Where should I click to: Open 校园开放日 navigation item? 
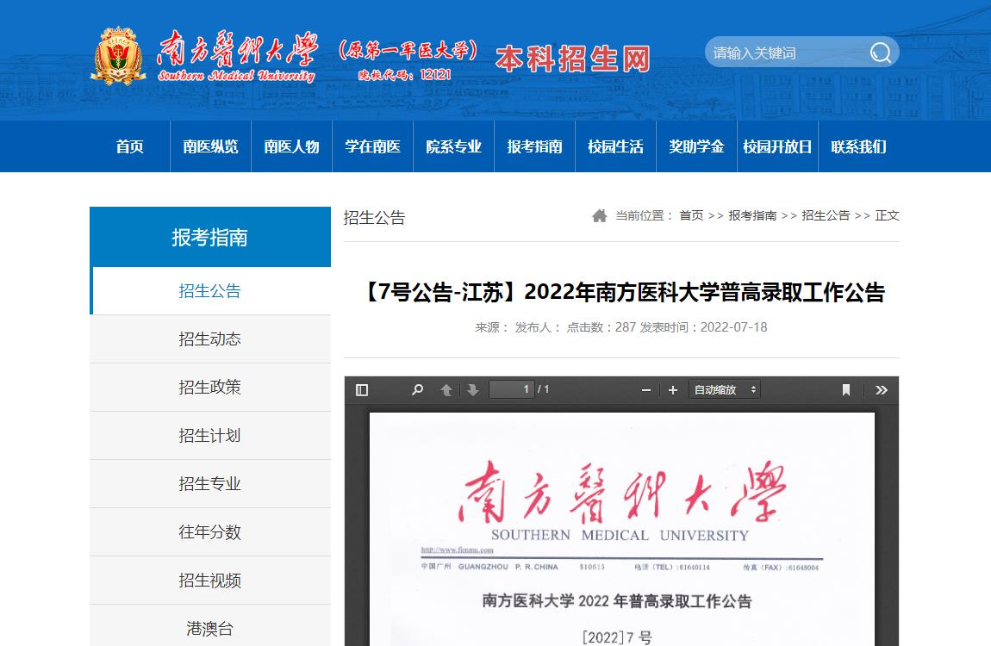[x=777, y=146]
